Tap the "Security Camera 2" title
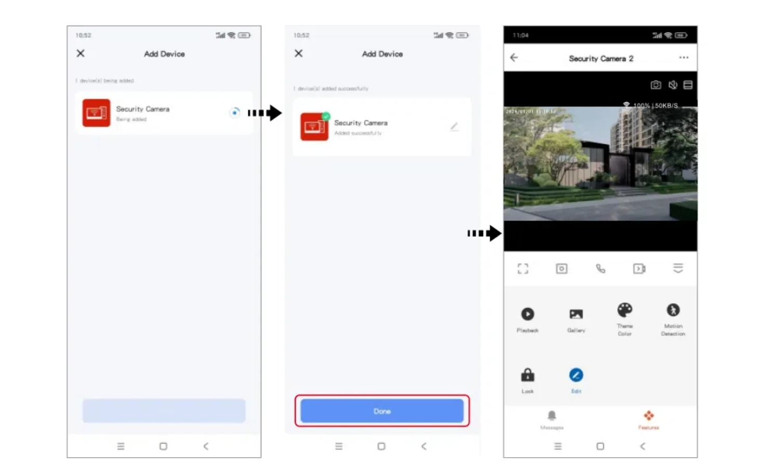 click(601, 59)
